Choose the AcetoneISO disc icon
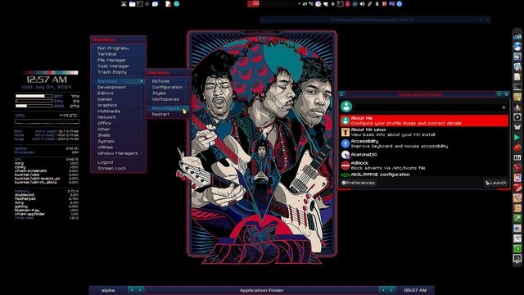The height and width of the screenshot is (295, 524). pyautogui.click(x=346, y=155)
